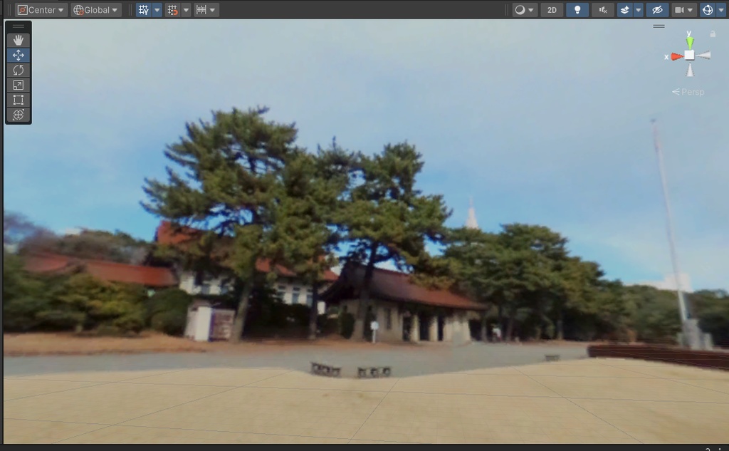
Task: Open the Center pivot dropdown
Action: tap(41, 9)
